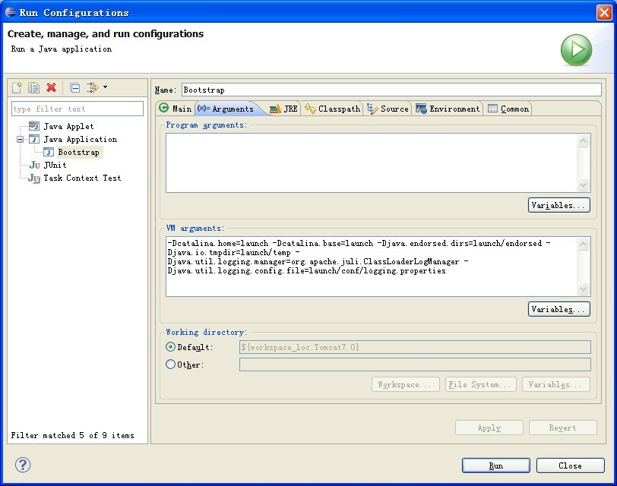
Task: Click the filter launch configurations icon
Action: point(93,87)
